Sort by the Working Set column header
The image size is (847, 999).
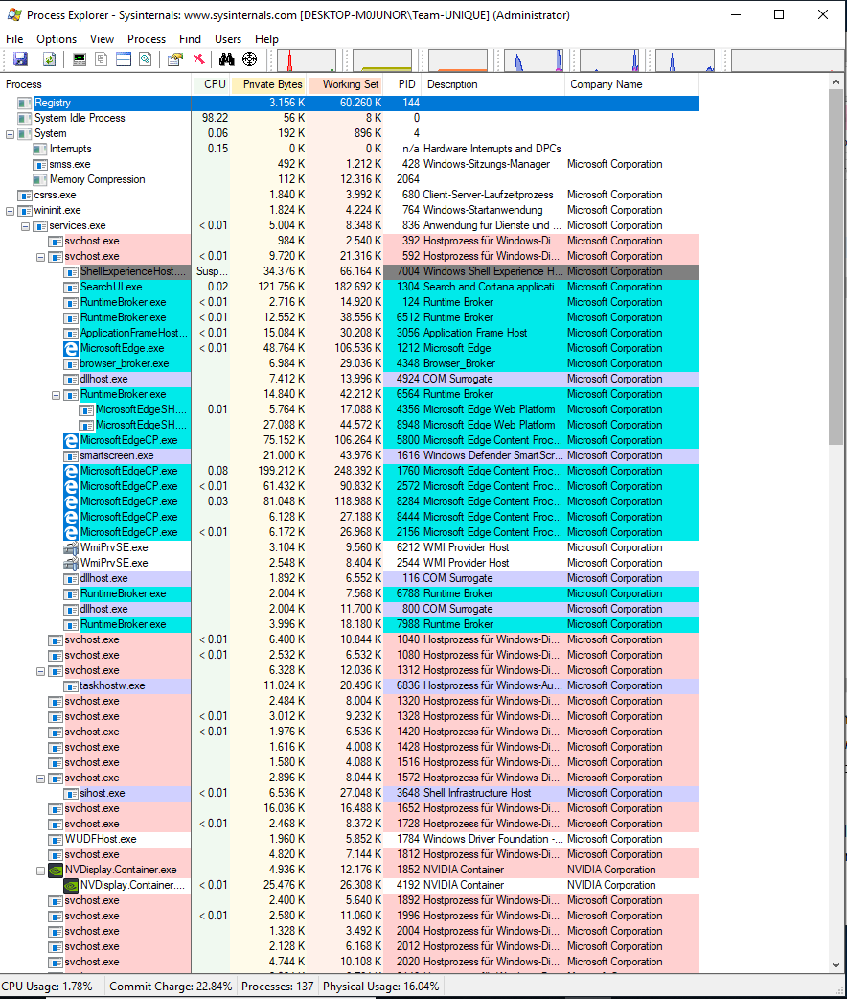pos(345,84)
